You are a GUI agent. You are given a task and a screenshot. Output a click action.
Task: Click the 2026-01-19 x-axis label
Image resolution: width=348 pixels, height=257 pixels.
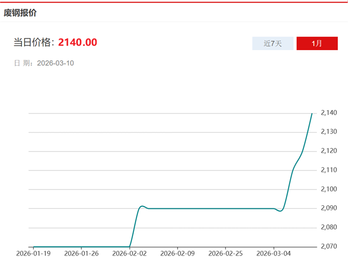(x=34, y=253)
